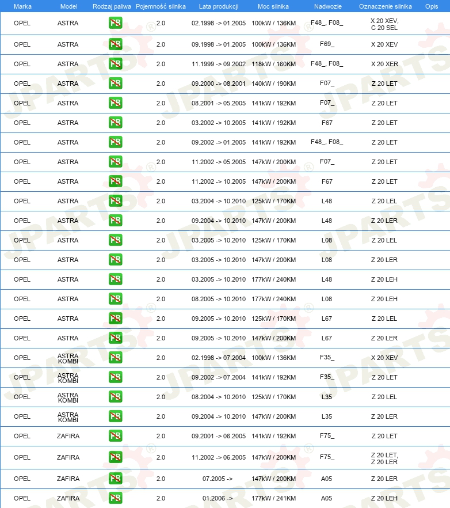
Task: Click the Marka column header
Action: tap(22, 6)
